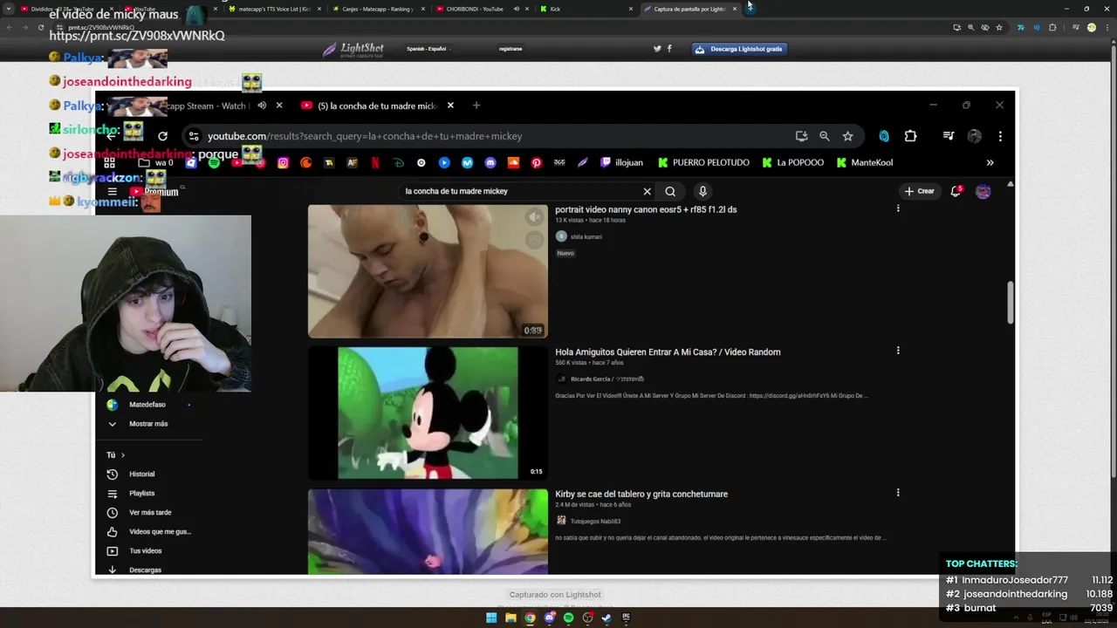Screen dimensions: 1117x628
Task: Click the YouTube search magnifier button
Action: click(670, 191)
